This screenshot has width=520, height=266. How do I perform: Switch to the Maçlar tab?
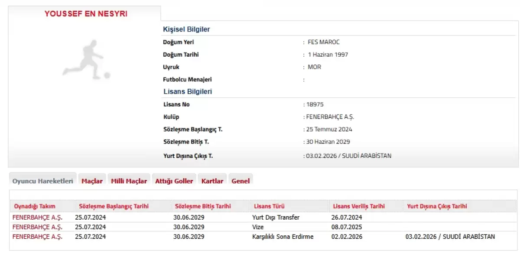(x=92, y=181)
